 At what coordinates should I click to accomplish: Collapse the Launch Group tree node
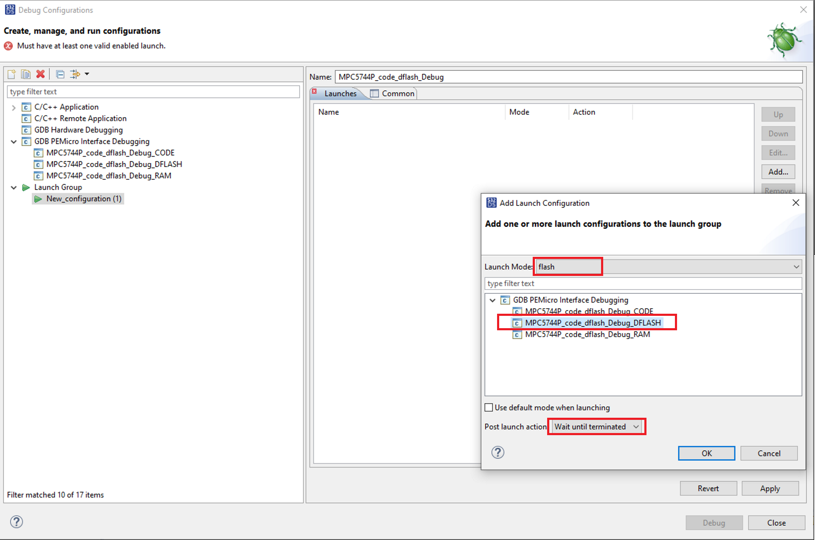click(x=14, y=187)
